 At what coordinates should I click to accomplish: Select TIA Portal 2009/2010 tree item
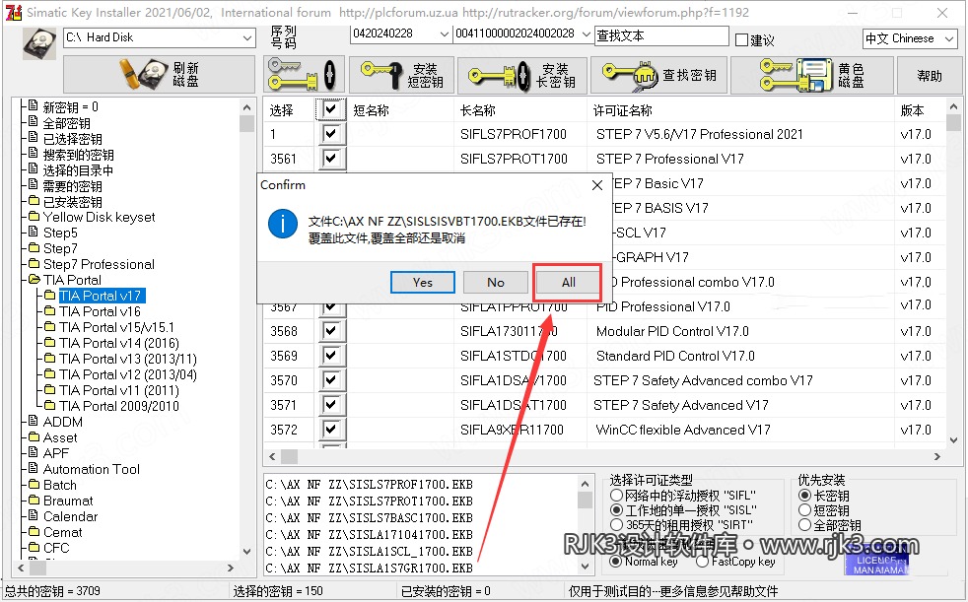[119, 406]
